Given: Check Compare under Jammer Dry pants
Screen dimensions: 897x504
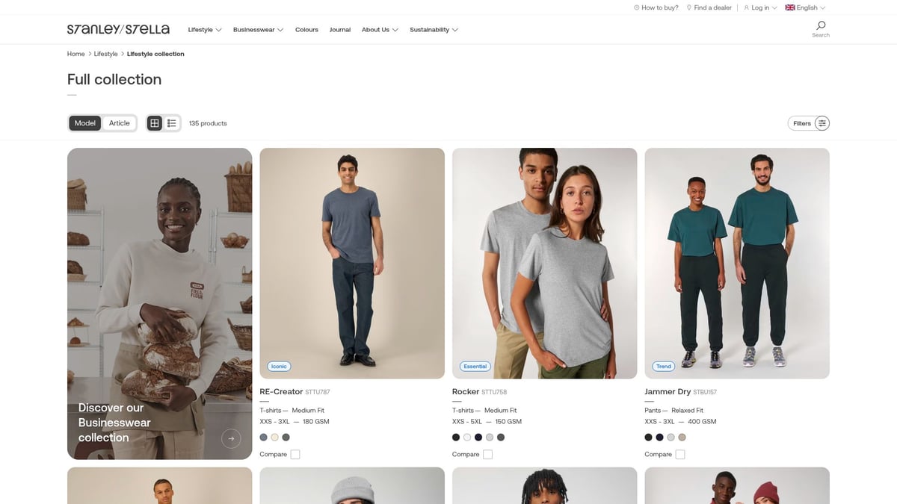Looking at the screenshot, I should [680, 454].
